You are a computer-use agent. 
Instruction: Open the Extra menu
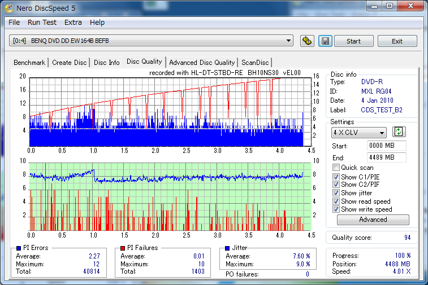pos(73,23)
